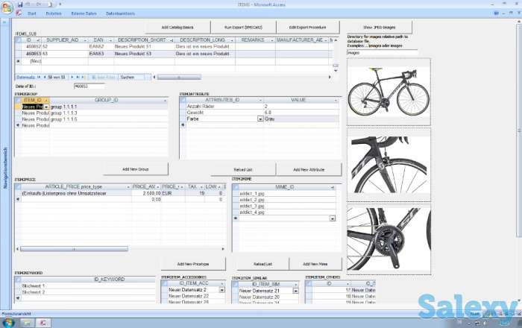Image resolution: width=522 pixels, height=328 pixels.
Task: Expand the Neuer Datensatz 2 accessory combo
Action: [222, 290]
